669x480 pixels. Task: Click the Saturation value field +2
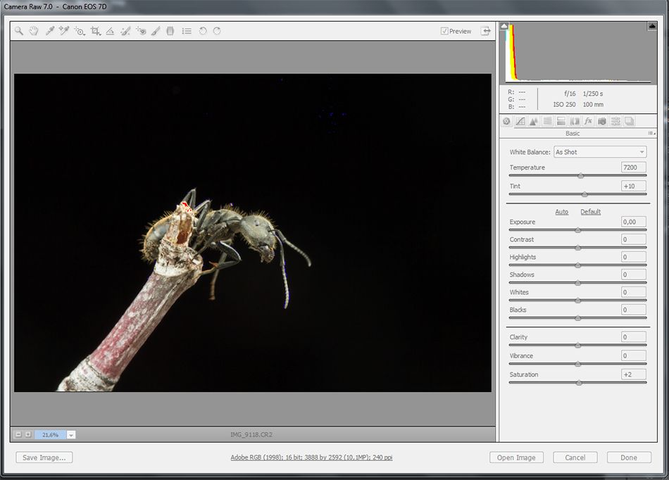click(x=634, y=374)
